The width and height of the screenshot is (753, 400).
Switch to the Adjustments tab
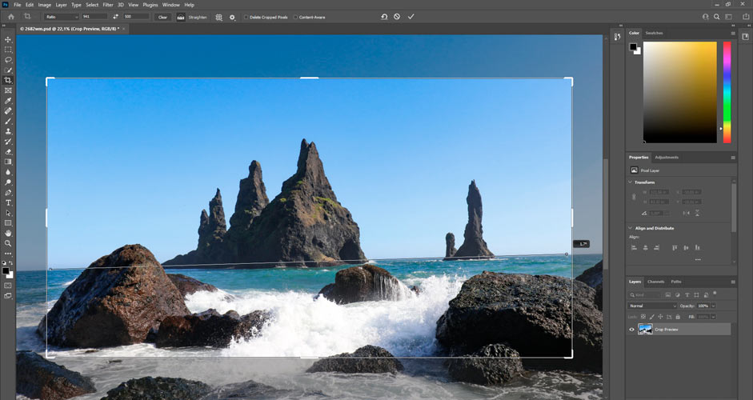click(x=667, y=157)
